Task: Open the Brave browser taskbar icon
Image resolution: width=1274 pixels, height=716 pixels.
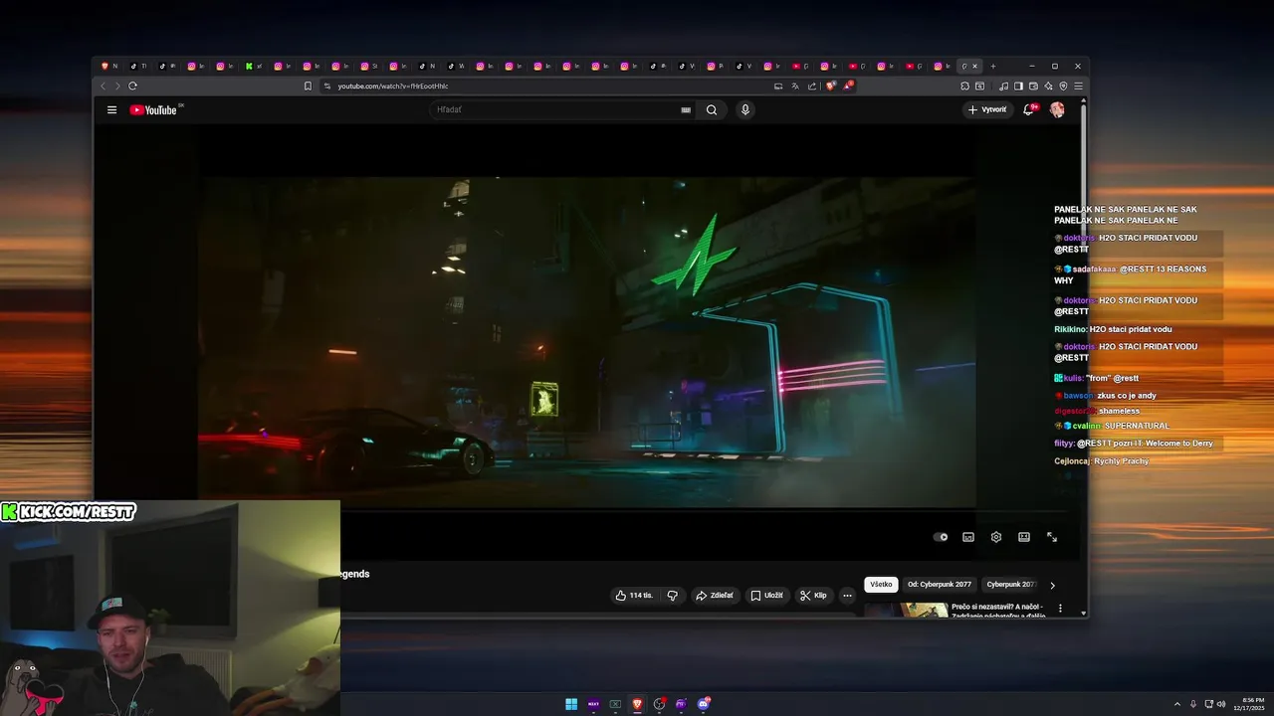Action: point(637,704)
